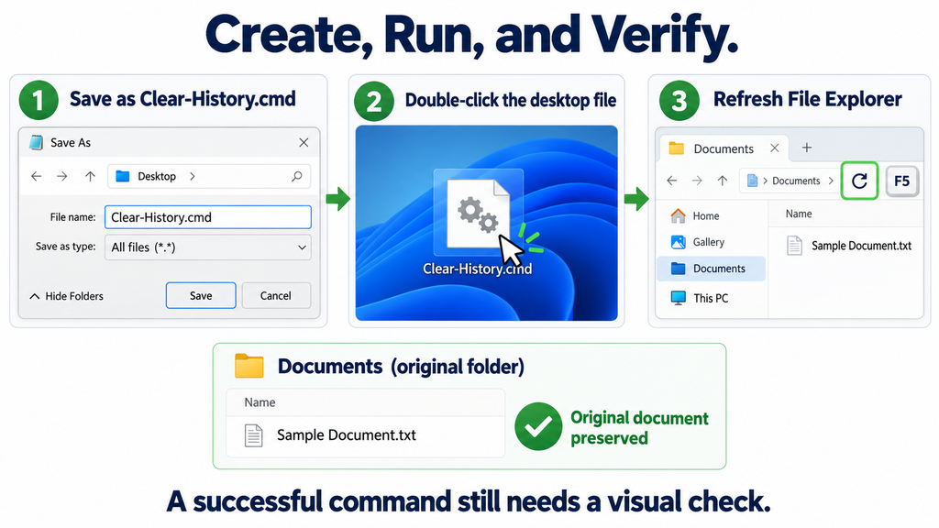
Task: Select the Clear-History.cmd desktop file icon
Action: pyautogui.click(x=479, y=214)
